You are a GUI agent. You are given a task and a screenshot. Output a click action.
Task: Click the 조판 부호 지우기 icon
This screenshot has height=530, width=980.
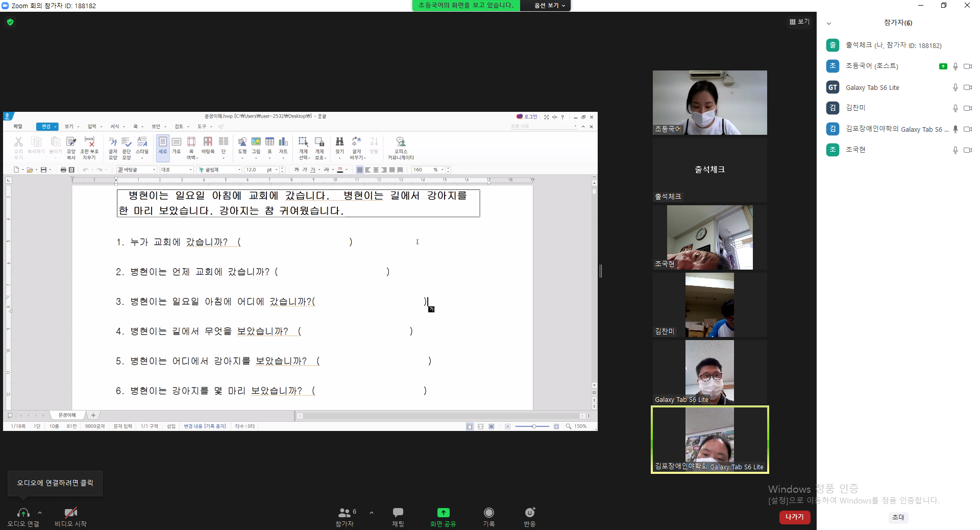tap(89, 148)
